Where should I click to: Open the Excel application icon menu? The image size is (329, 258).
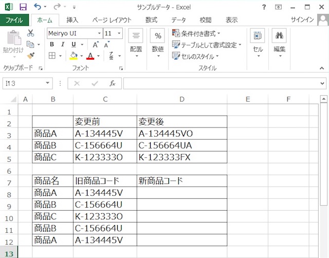pyautogui.click(x=9, y=7)
